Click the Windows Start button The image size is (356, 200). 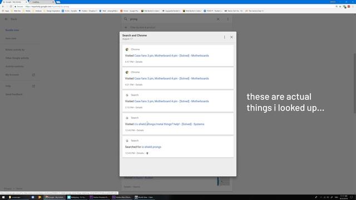point(3,197)
